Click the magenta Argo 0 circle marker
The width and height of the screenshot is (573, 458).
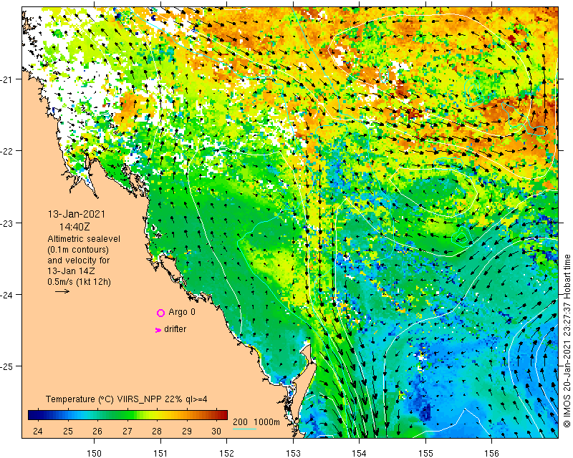[x=160, y=313]
